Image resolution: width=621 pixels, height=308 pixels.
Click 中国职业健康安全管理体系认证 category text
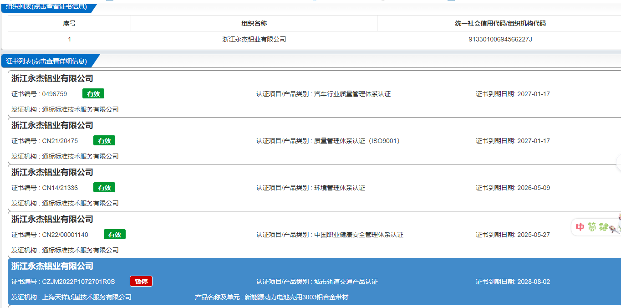click(x=359, y=235)
